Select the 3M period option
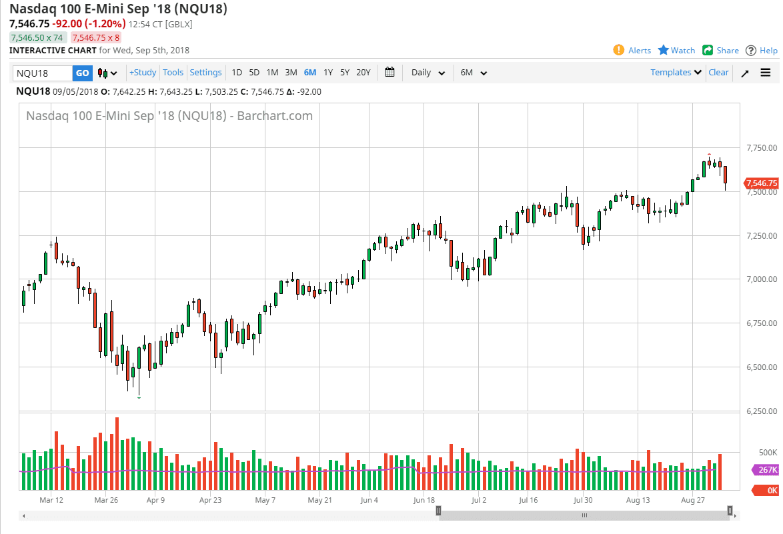The height and width of the screenshot is (534, 783). click(290, 72)
